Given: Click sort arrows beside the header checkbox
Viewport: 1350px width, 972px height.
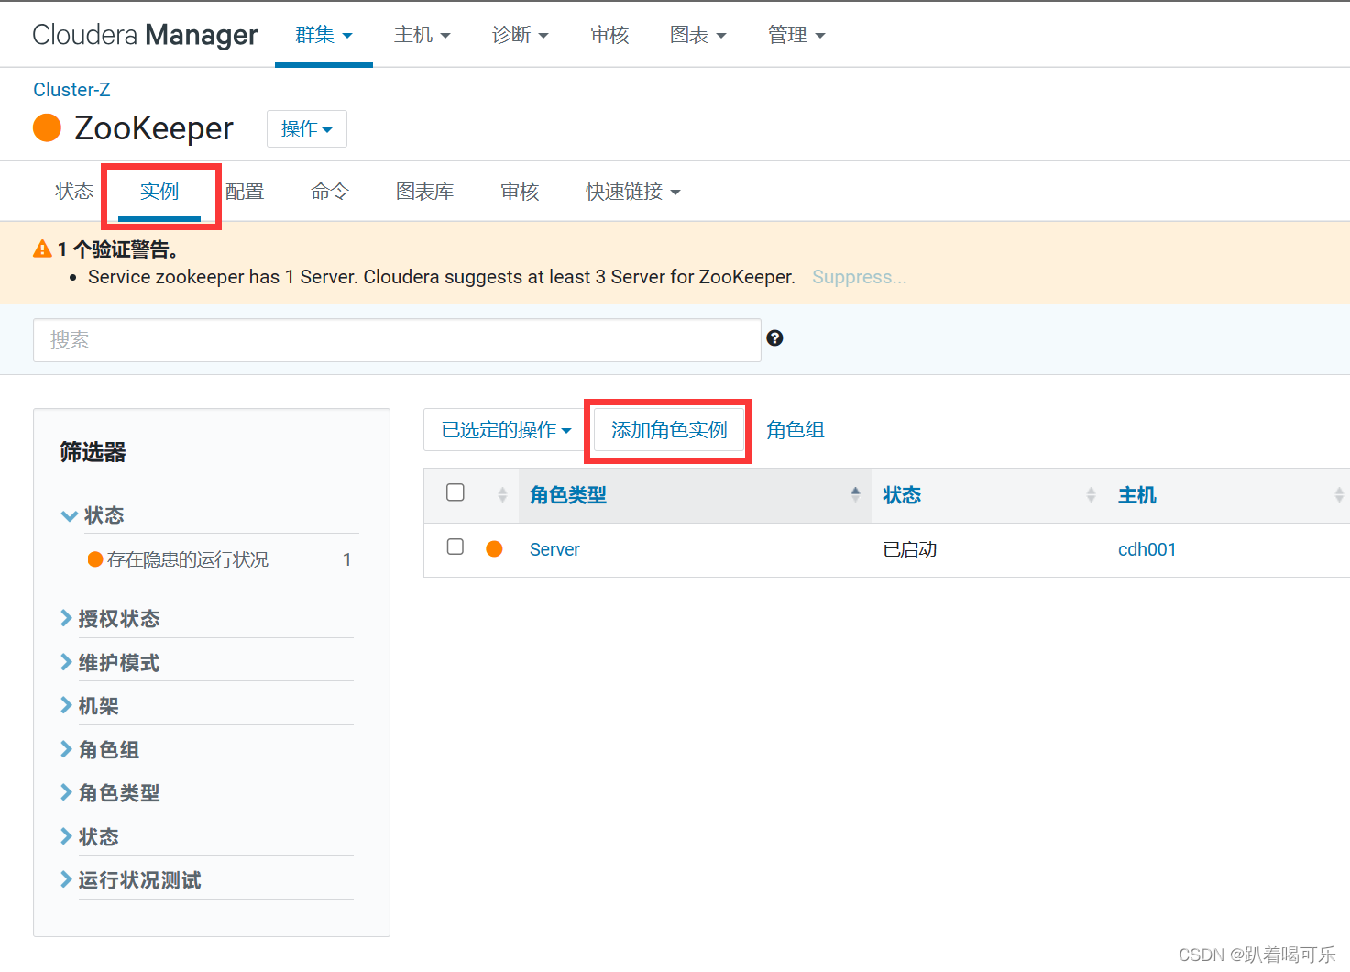Looking at the screenshot, I should point(502,495).
